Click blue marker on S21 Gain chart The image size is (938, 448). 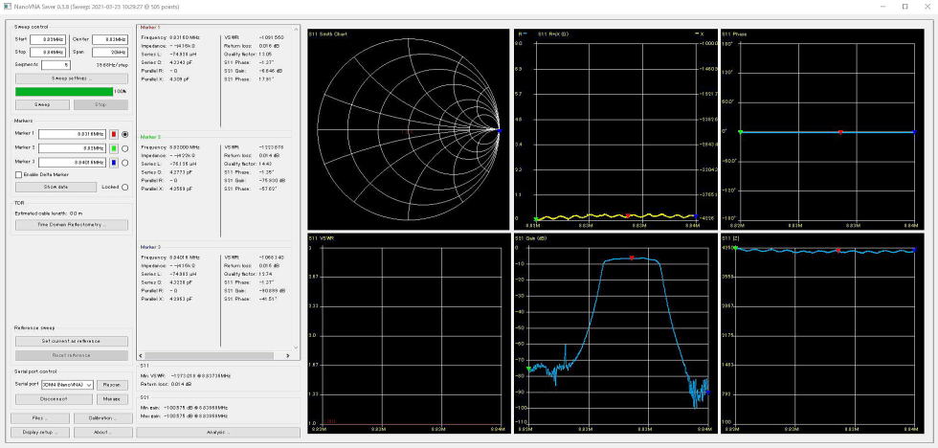tap(708, 392)
